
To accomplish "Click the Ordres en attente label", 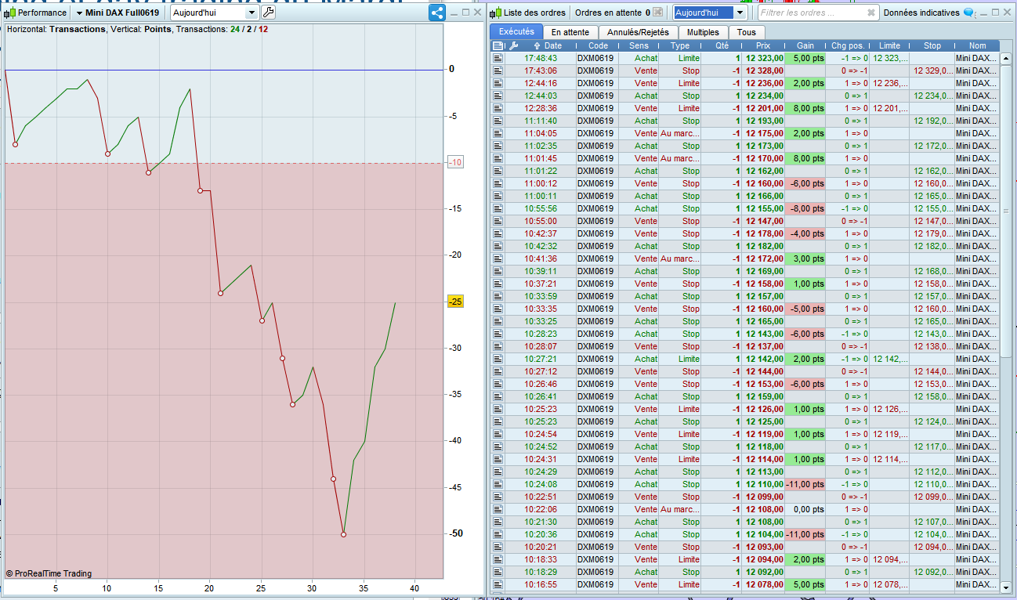I will pos(608,13).
